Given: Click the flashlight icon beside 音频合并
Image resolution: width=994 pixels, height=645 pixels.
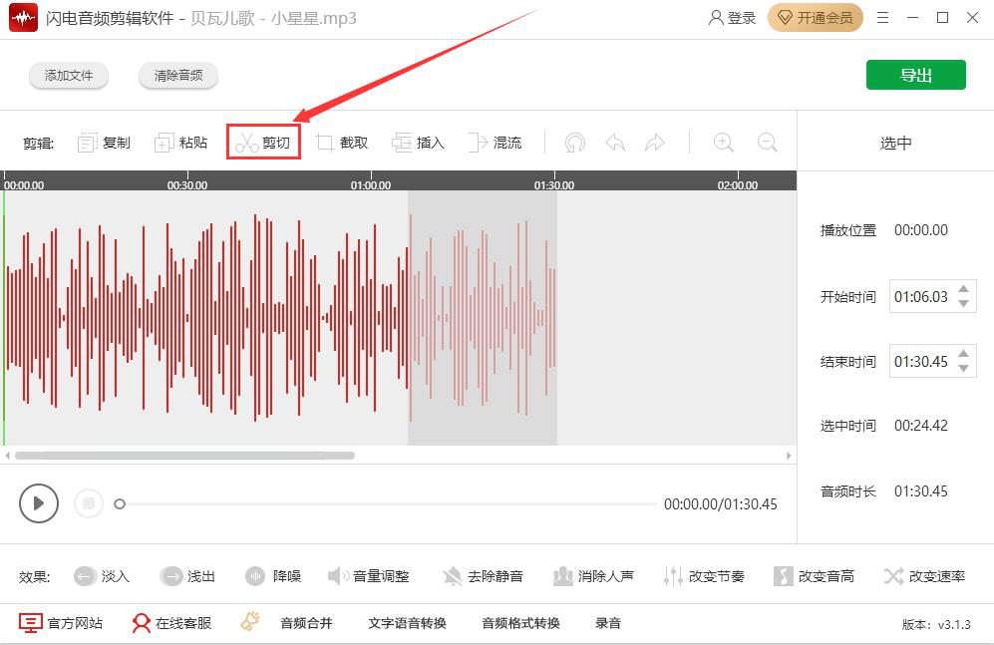Looking at the screenshot, I should pyautogui.click(x=250, y=621).
